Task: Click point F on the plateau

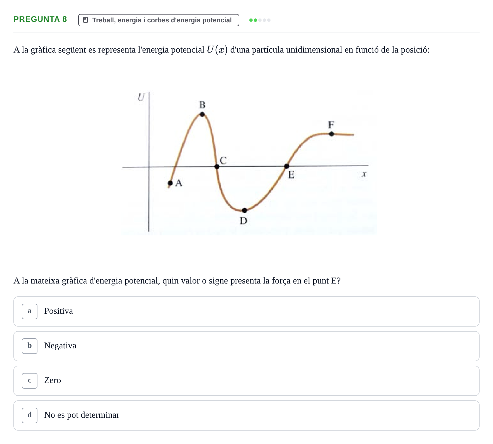Action: 331,134
